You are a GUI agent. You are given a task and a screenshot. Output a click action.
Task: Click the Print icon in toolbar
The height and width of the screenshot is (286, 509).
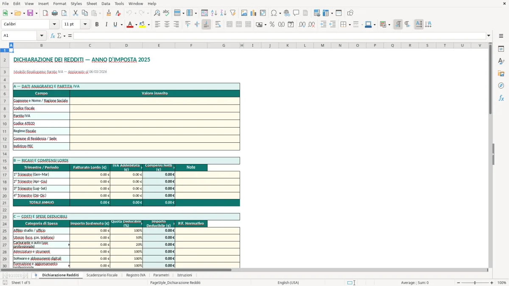pyautogui.click(x=55, y=13)
